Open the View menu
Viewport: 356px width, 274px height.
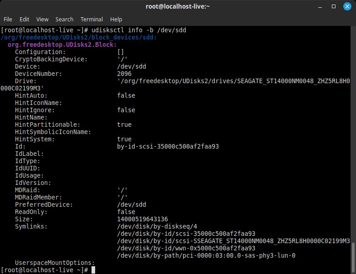pos(42,19)
